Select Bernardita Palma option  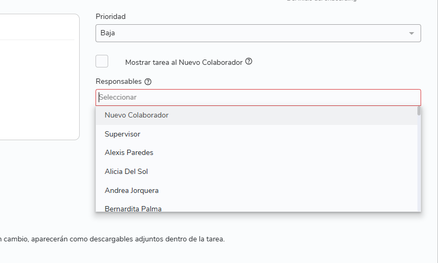tap(133, 208)
